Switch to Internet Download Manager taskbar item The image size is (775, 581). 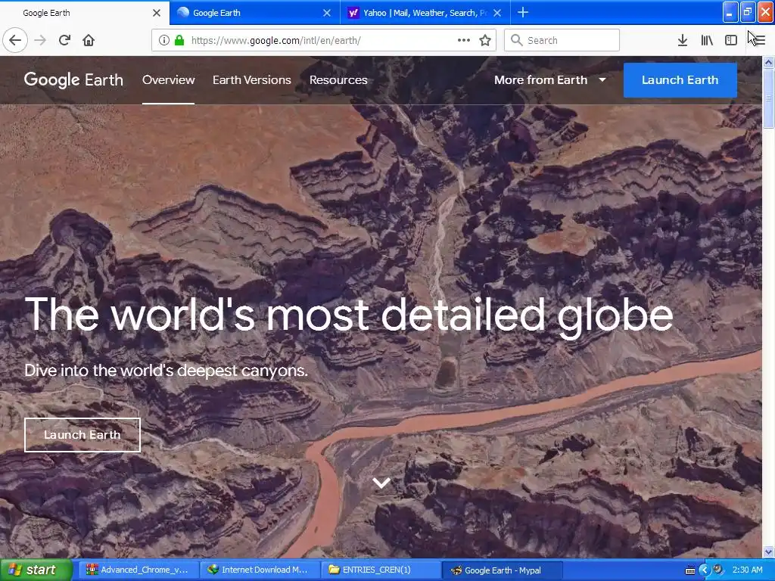tap(260, 570)
